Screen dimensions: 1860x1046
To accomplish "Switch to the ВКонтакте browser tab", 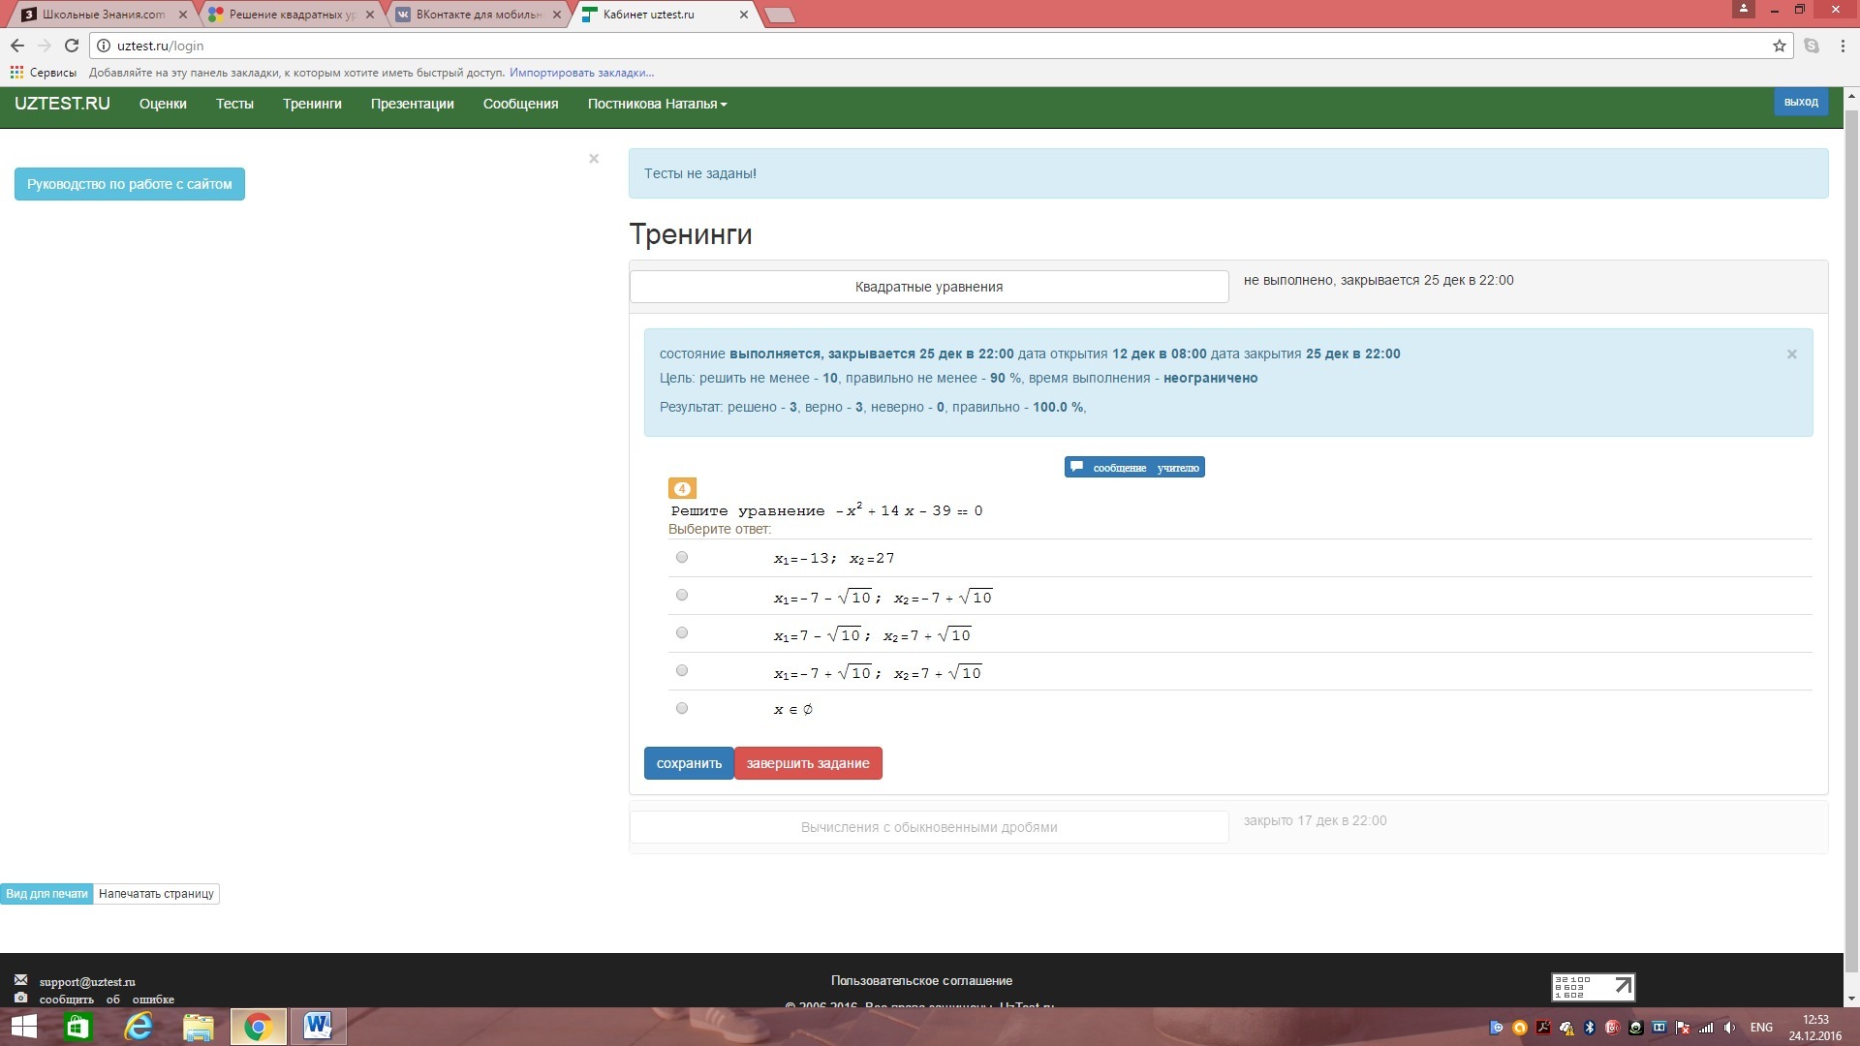I will coord(477,15).
